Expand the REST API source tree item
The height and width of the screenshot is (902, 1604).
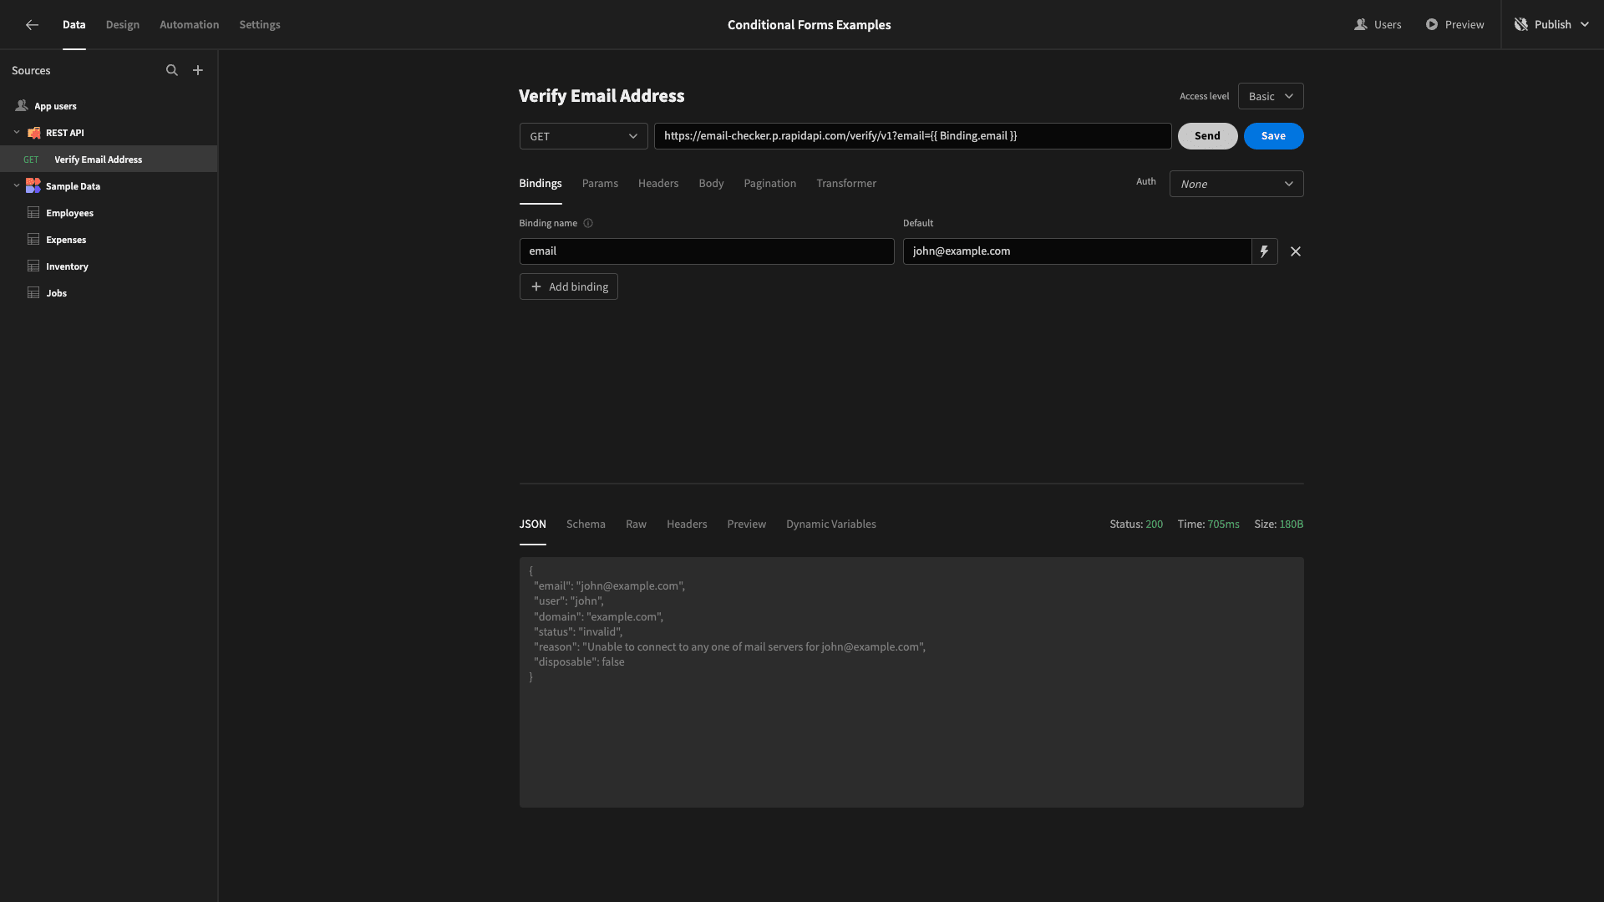15,132
